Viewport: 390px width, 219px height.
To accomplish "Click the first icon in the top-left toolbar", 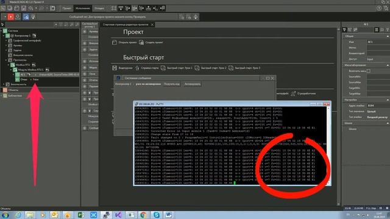I will tap(3, 8).
